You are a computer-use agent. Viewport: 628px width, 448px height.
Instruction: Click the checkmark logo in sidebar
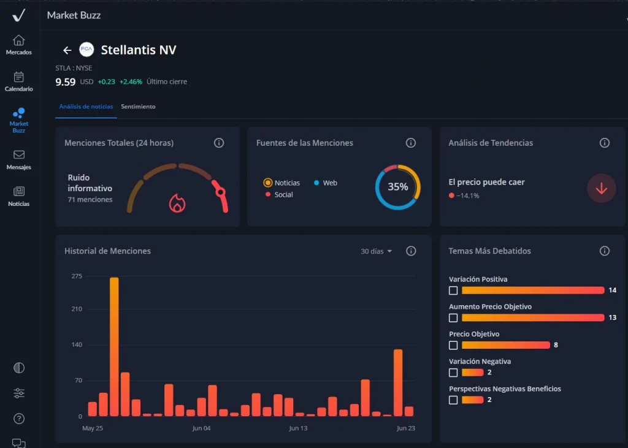[18, 15]
